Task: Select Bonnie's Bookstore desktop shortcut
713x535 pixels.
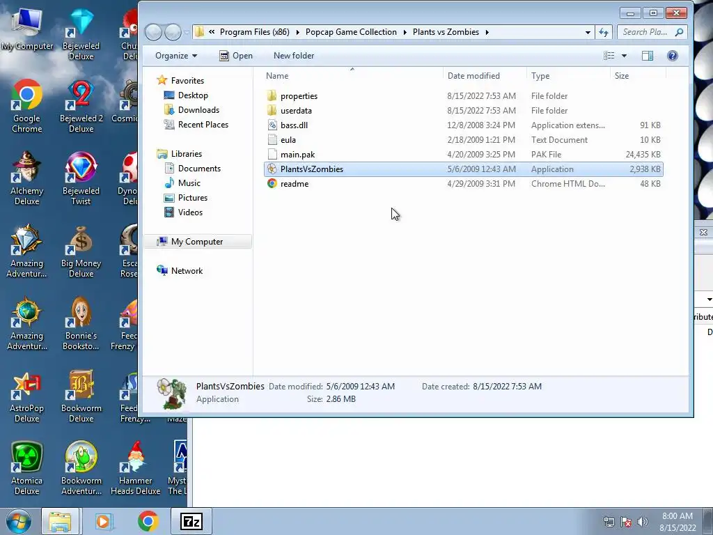Action: click(81, 323)
